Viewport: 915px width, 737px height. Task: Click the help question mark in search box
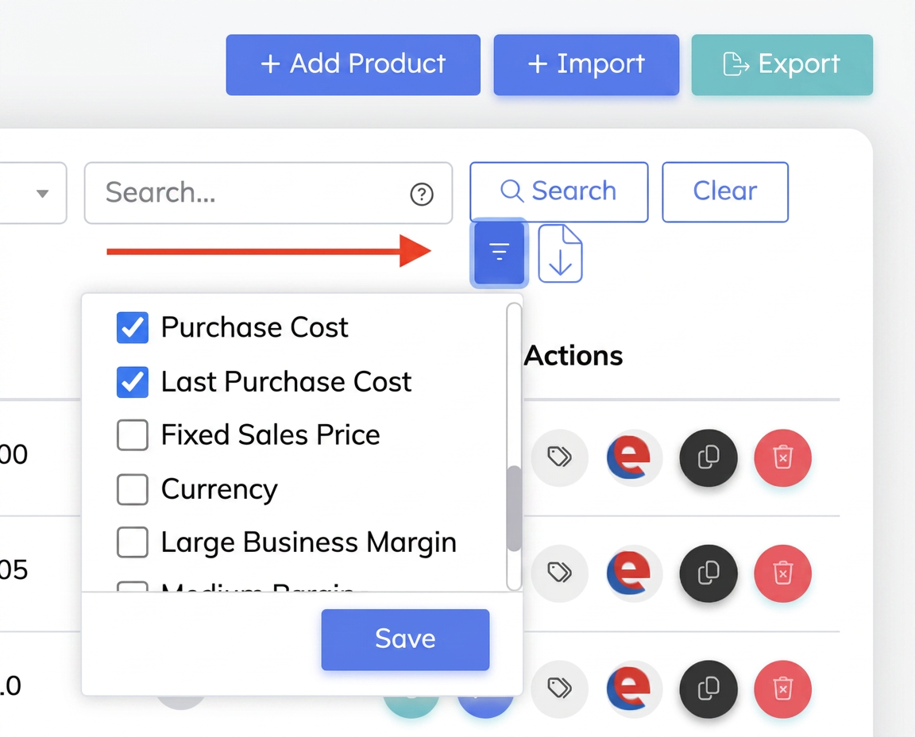[421, 194]
